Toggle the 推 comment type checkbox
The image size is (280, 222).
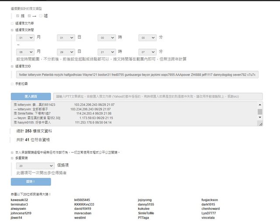tap(17, 16)
